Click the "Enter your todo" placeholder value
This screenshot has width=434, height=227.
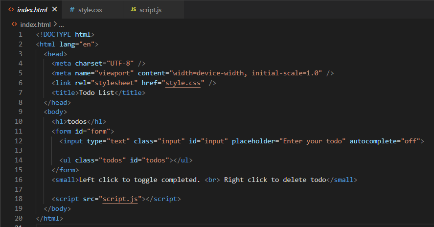(x=313, y=141)
